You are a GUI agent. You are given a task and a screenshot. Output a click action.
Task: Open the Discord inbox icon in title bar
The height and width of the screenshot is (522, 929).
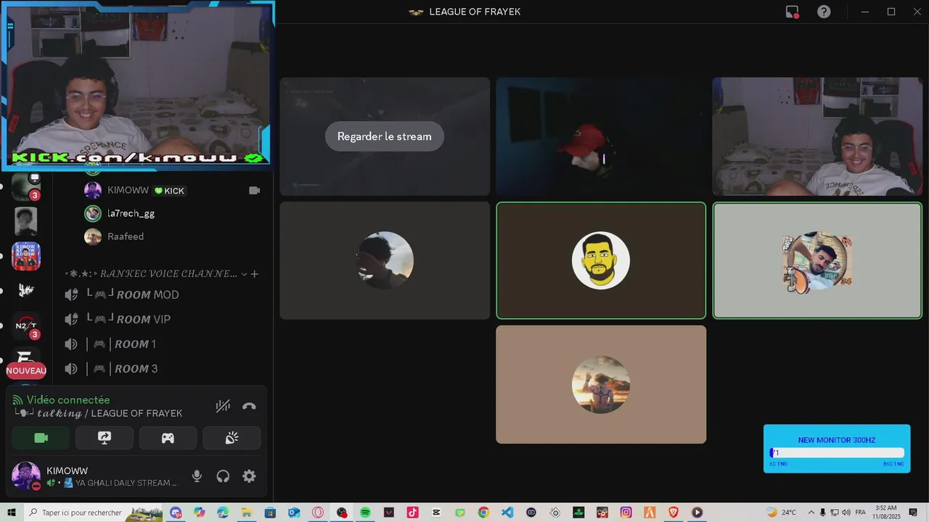point(792,12)
